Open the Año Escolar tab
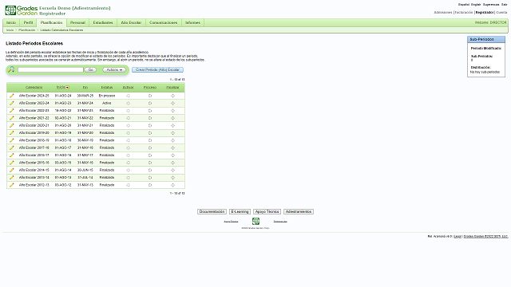Screen dimensions: 511x287 coord(131,22)
